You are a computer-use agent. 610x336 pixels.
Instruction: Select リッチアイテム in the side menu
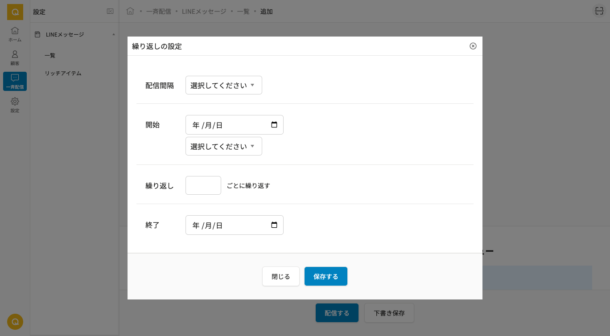pyautogui.click(x=63, y=73)
